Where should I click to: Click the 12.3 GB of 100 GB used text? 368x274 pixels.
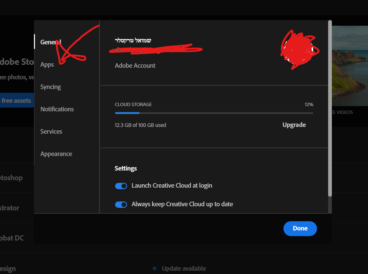(140, 125)
